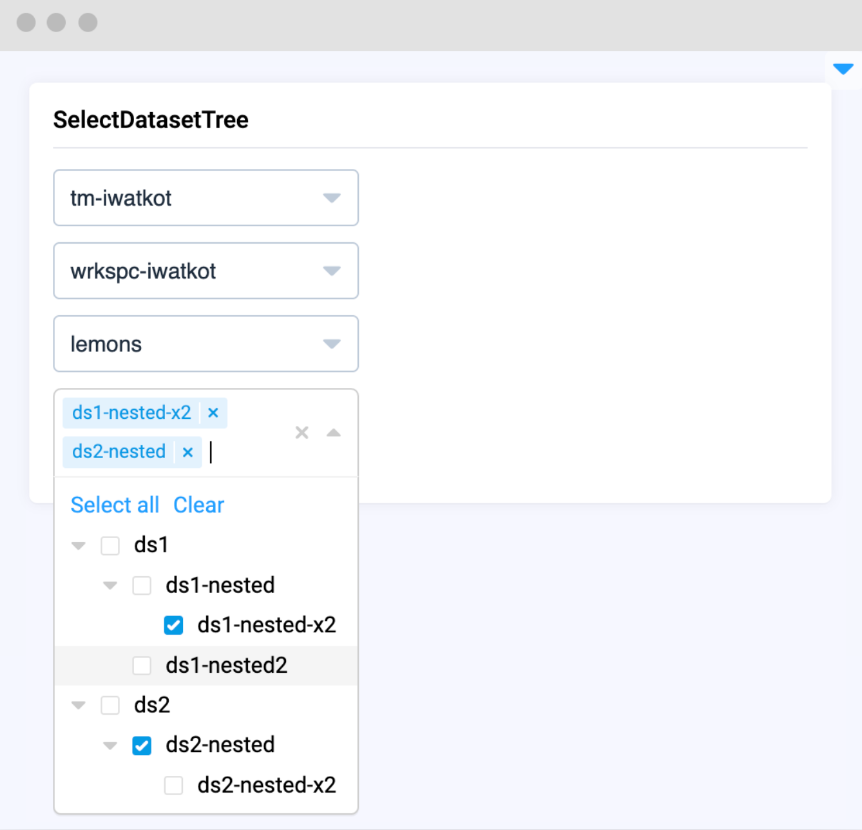The width and height of the screenshot is (862, 830).
Task: Check the ds1 checkbox
Action: (110, 546)
